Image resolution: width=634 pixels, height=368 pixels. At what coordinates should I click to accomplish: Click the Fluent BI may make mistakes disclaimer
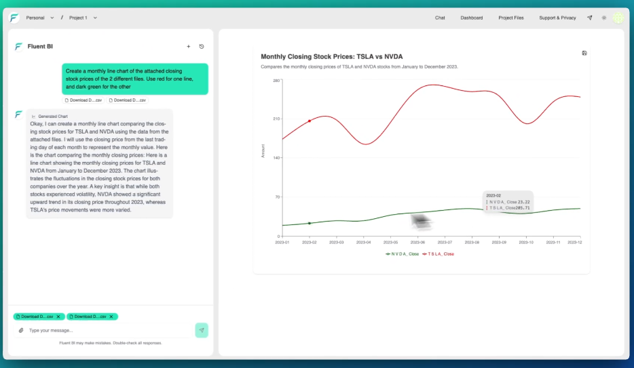[111, 343]
